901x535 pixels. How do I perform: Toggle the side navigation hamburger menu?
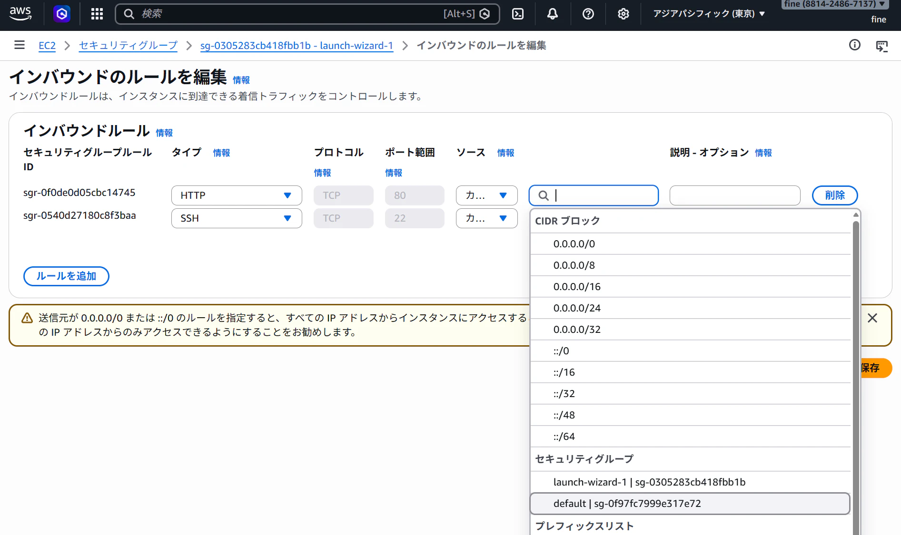[20, 45]
